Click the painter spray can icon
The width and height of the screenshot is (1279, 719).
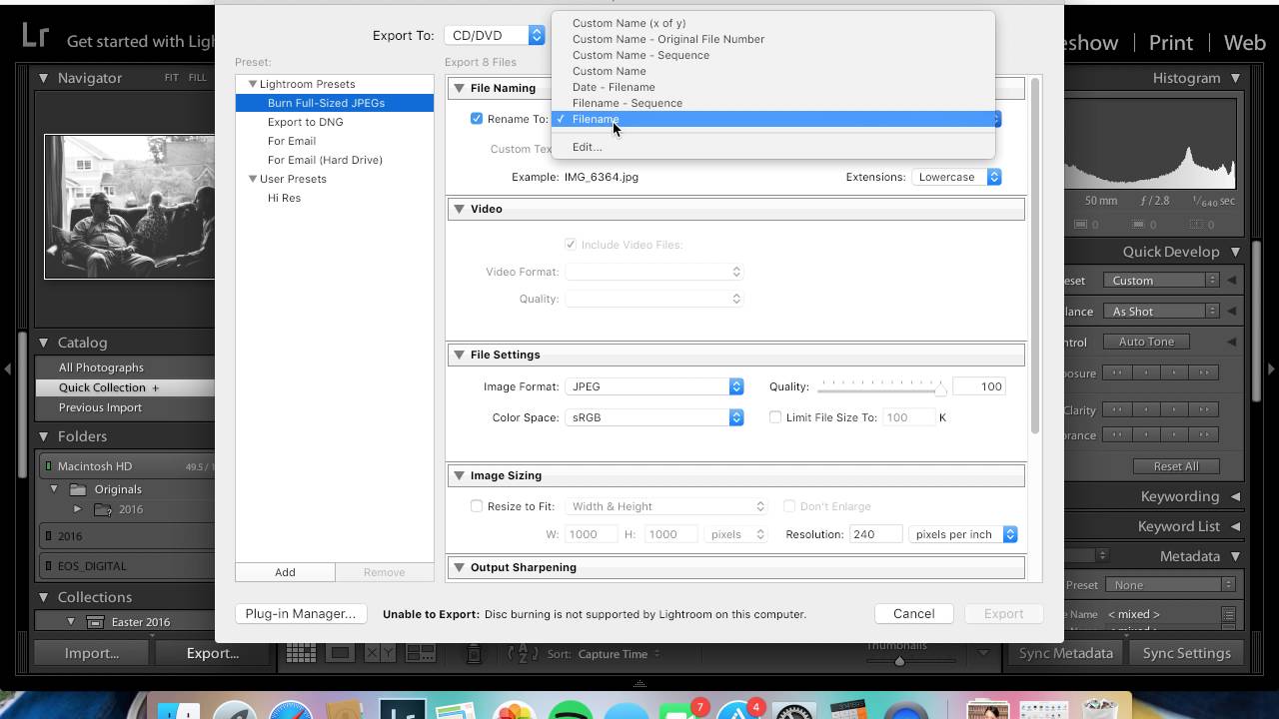coord(475,653)
